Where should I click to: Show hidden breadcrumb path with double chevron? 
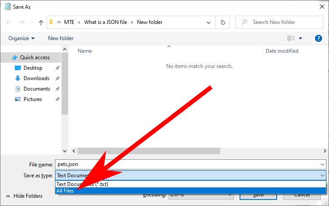(x=59, y=22)
